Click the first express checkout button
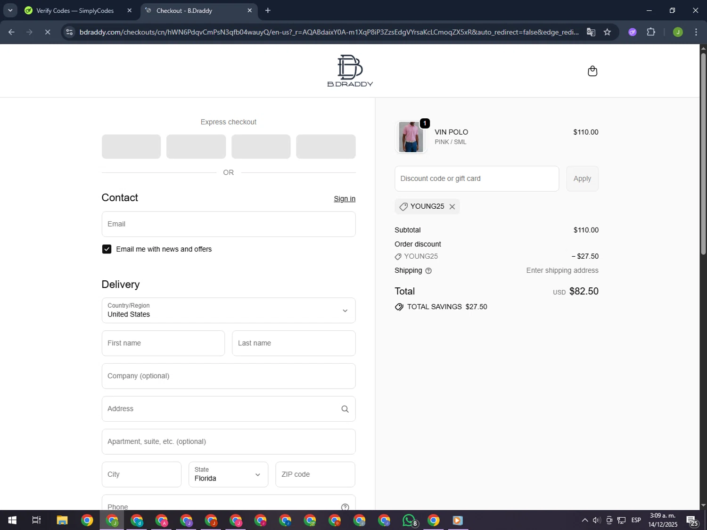This screenshot has width=707, height=530. tap(131, 147)
